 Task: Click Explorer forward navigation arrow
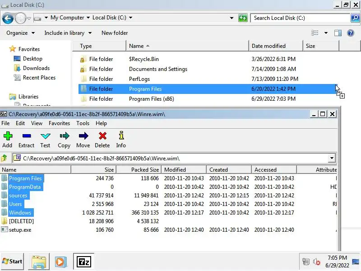tap(20, 18)
